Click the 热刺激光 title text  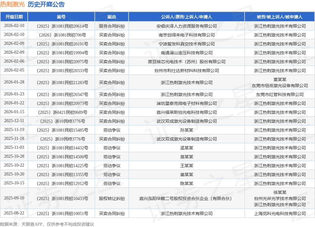coord(12,4)
